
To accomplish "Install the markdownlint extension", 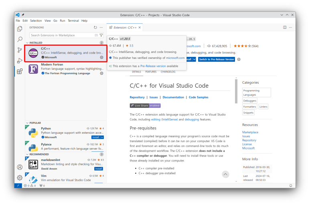I will 99,169.
